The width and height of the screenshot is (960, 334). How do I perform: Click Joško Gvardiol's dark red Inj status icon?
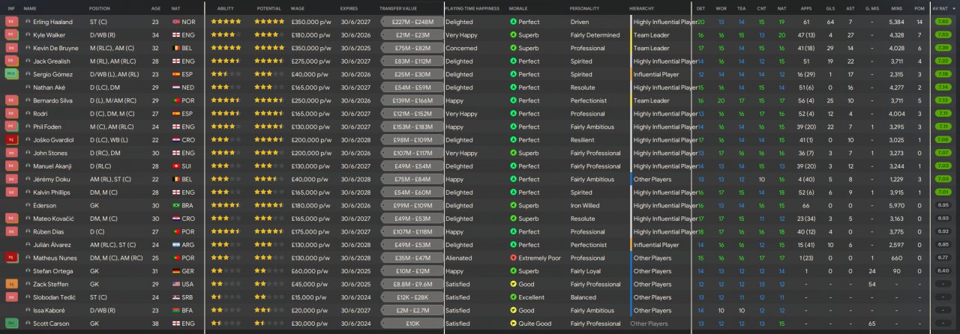click(10, 140)
